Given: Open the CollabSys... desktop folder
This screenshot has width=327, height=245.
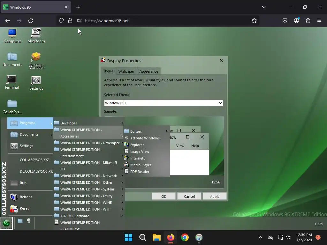Looking at the screenshot, I should pyautogui.click(x=12, y=107).
